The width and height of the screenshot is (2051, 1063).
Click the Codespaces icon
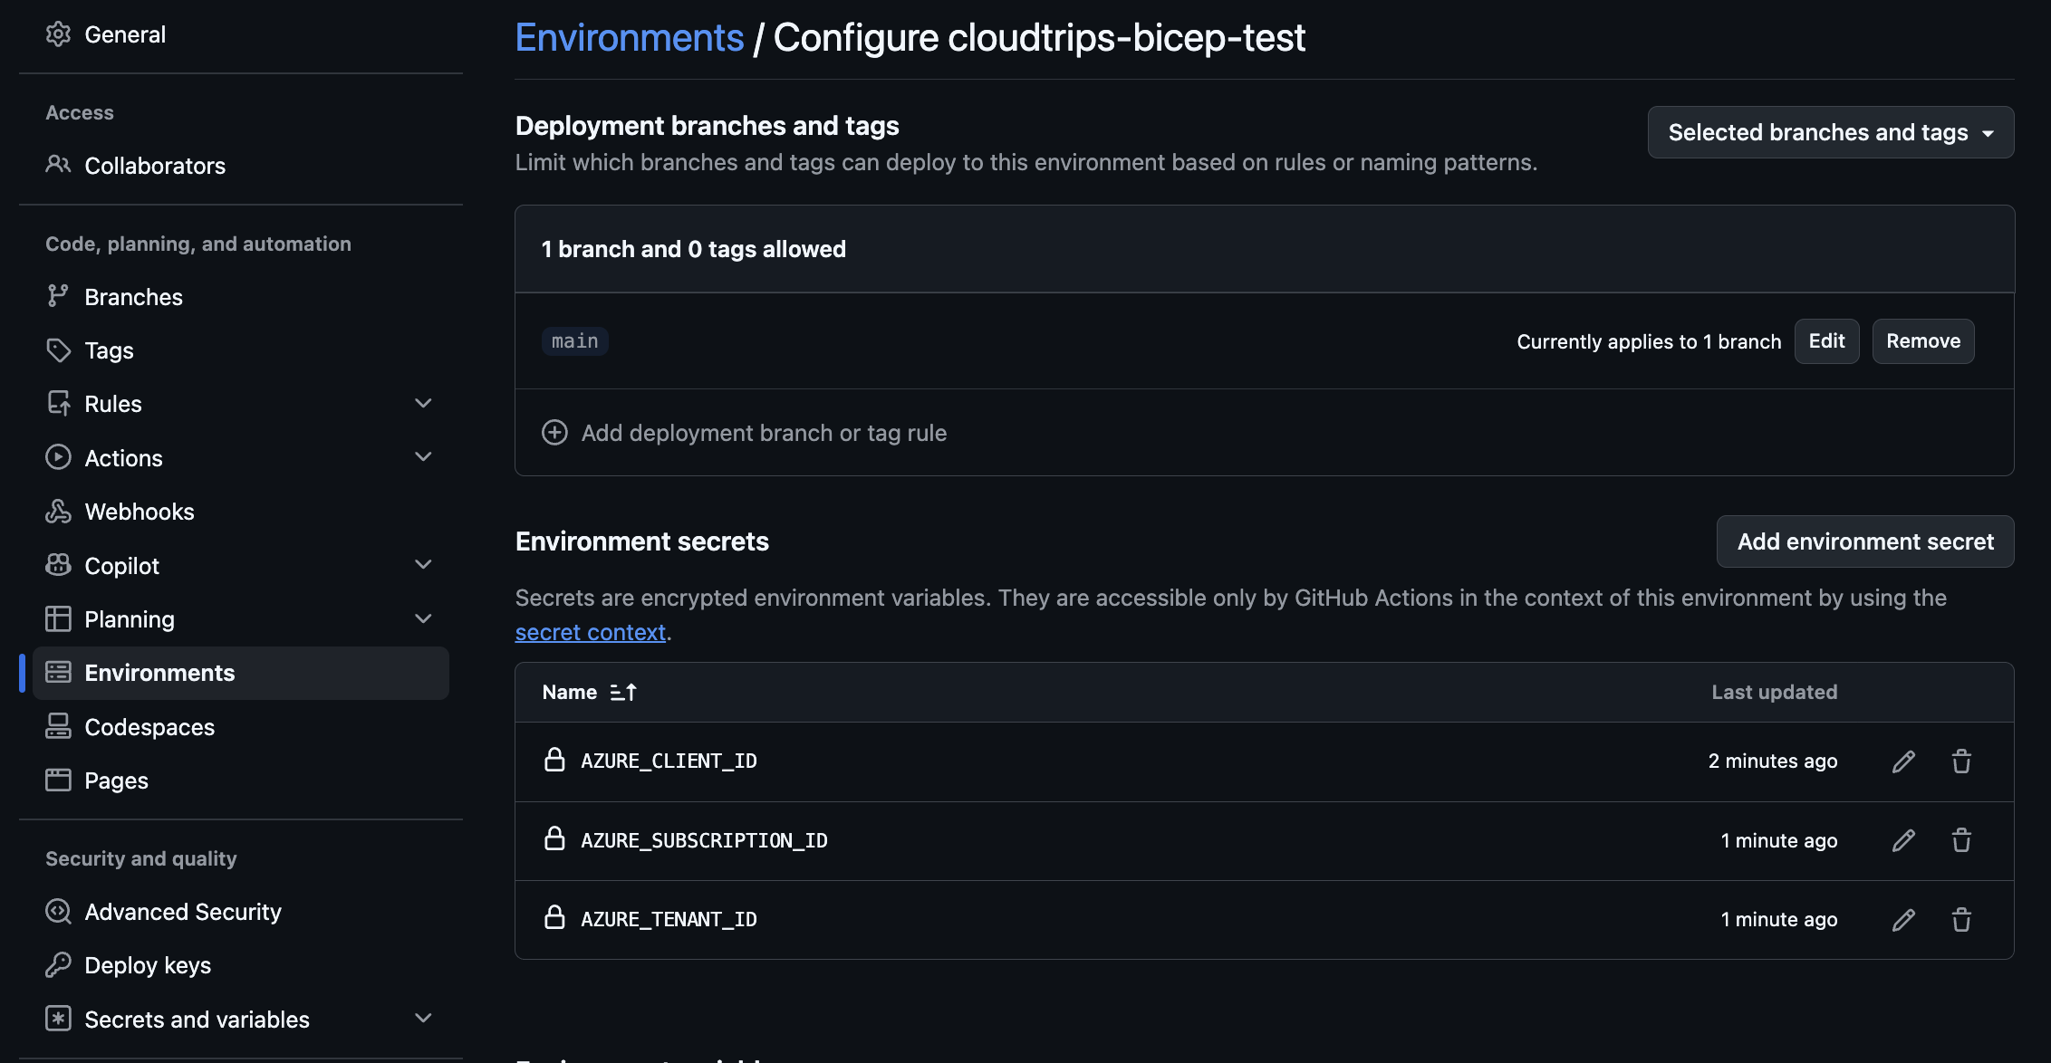pyautogui.click(x=58, y=726)
